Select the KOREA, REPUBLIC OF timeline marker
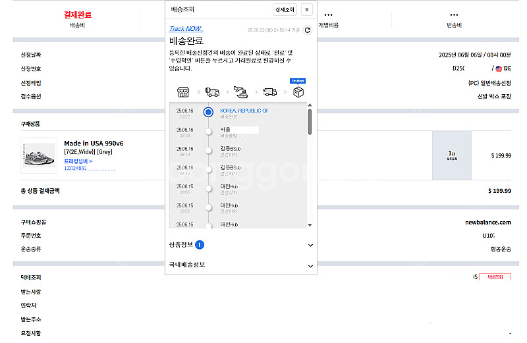Viewport: 527px width, 343px height. pos(208,112)
